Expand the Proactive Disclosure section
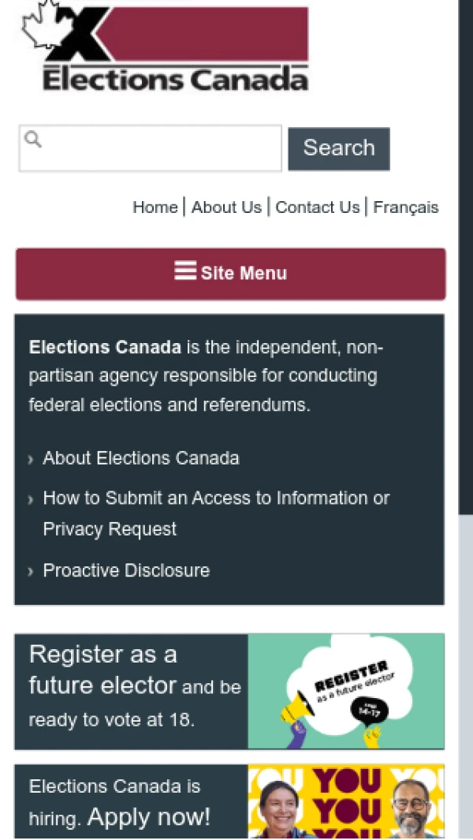 126,570
